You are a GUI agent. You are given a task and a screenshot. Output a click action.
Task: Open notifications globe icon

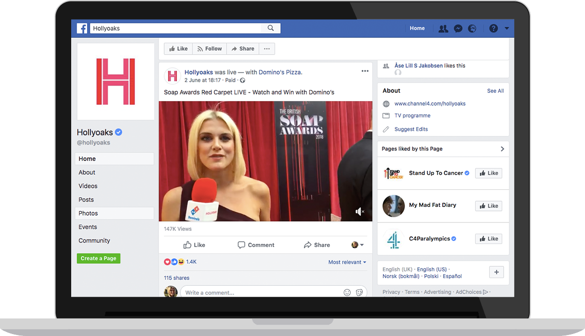point(472,28)
